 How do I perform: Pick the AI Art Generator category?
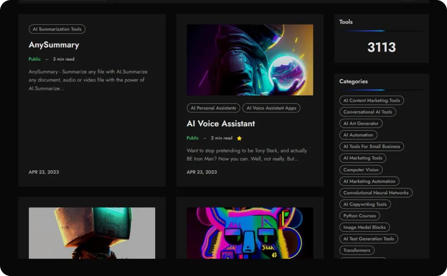pos(361,124)
